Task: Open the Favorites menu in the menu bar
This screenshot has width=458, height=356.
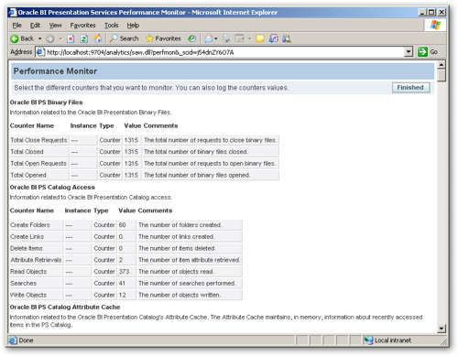Action: pos(82,26)
